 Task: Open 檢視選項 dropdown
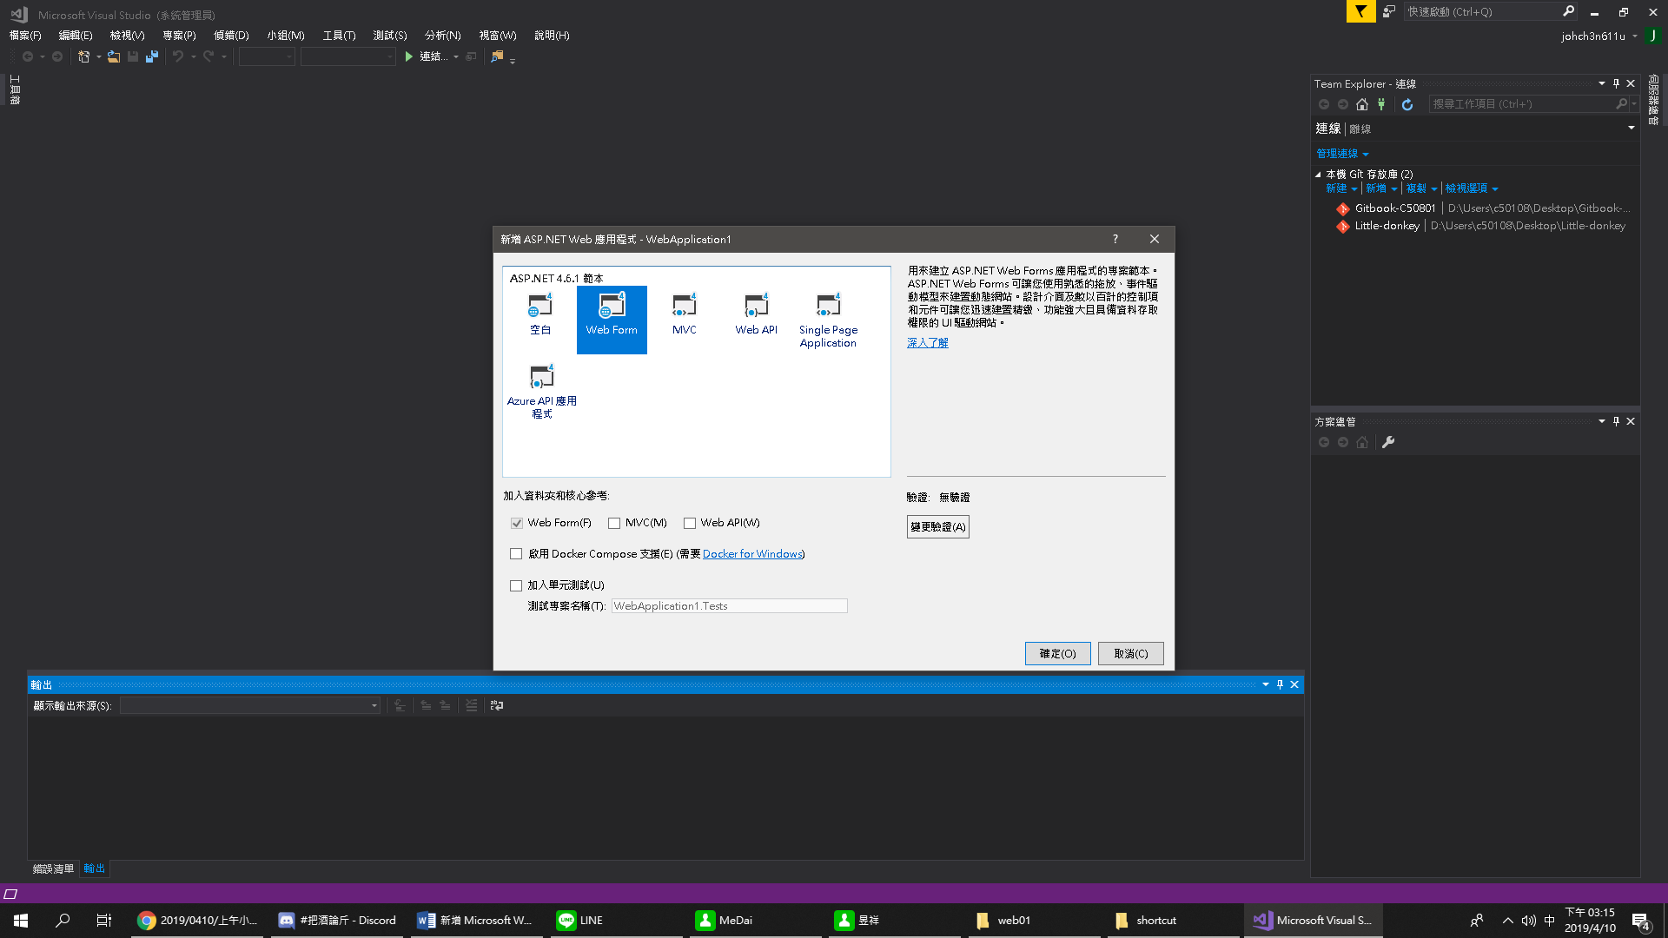[1472, 188]
